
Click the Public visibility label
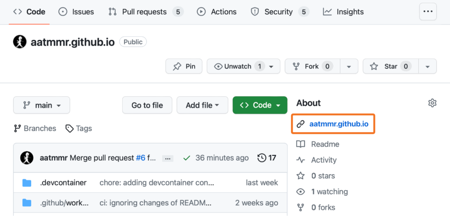(133, 42)
